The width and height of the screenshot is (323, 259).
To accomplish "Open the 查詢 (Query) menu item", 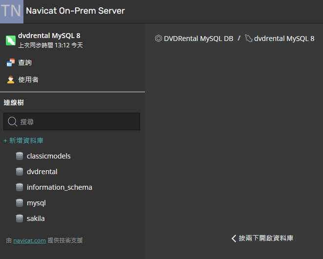I will (25, 62).
